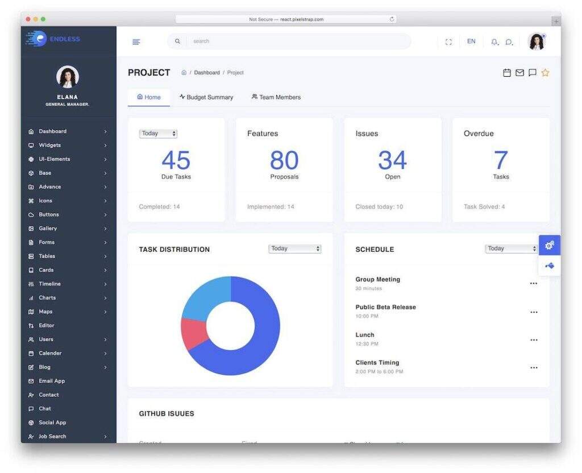
Task: Expand the Dashboard sidebar menu
Action: coord(52,131)
